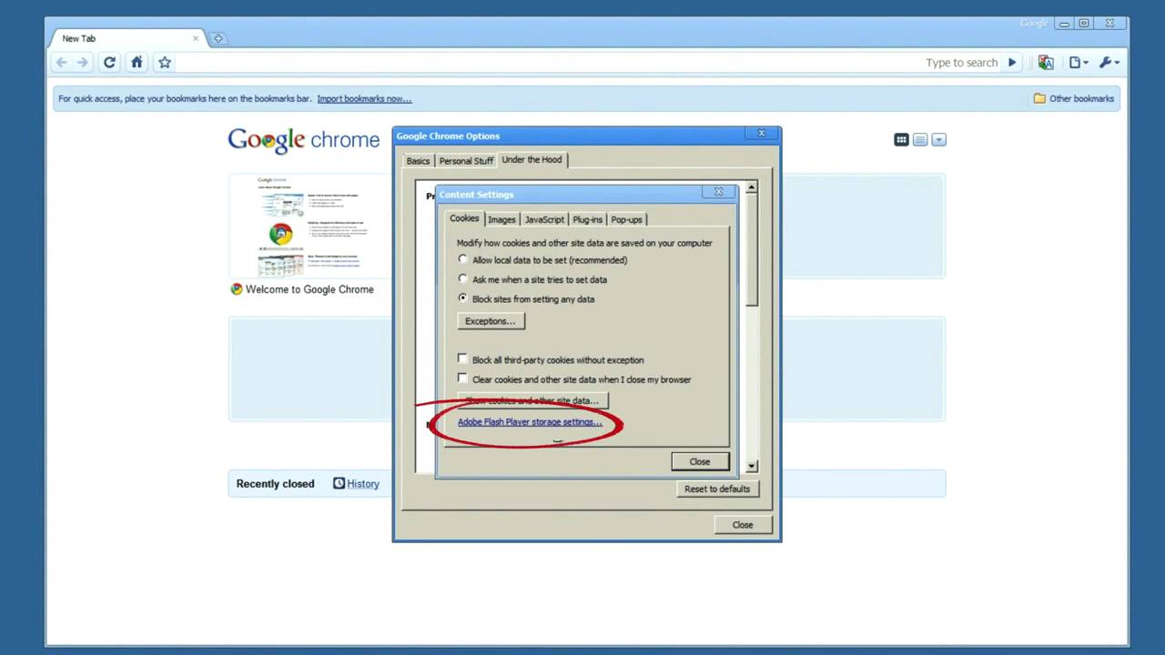
Task: Bookmark this page with the star icon
Action: pos(165,63)
